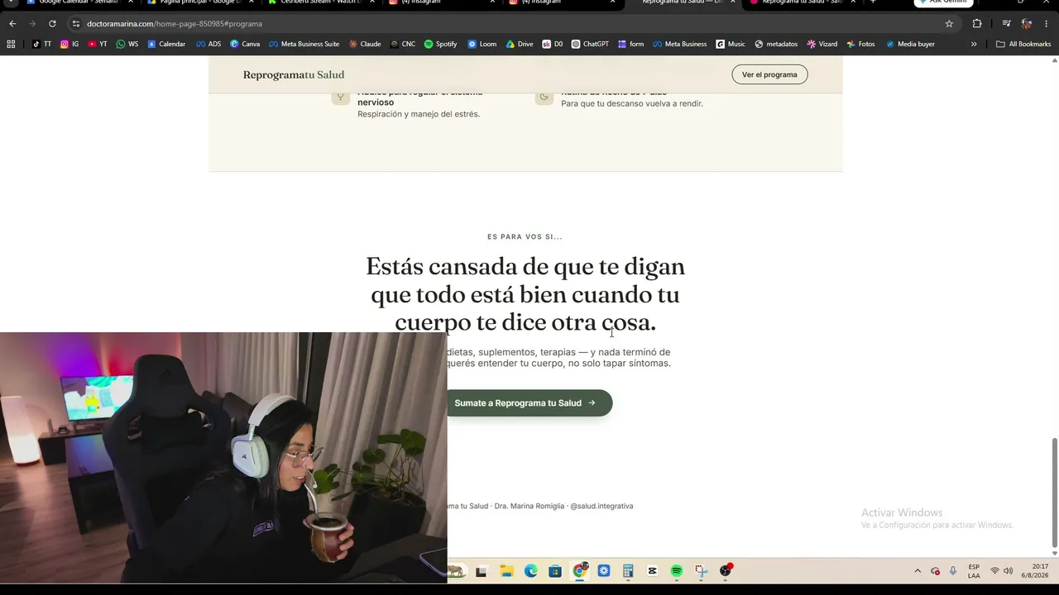Viewport: 1059px width, 595px height.
Task: Open the volume control in system tray
Action: point(1008,571)
